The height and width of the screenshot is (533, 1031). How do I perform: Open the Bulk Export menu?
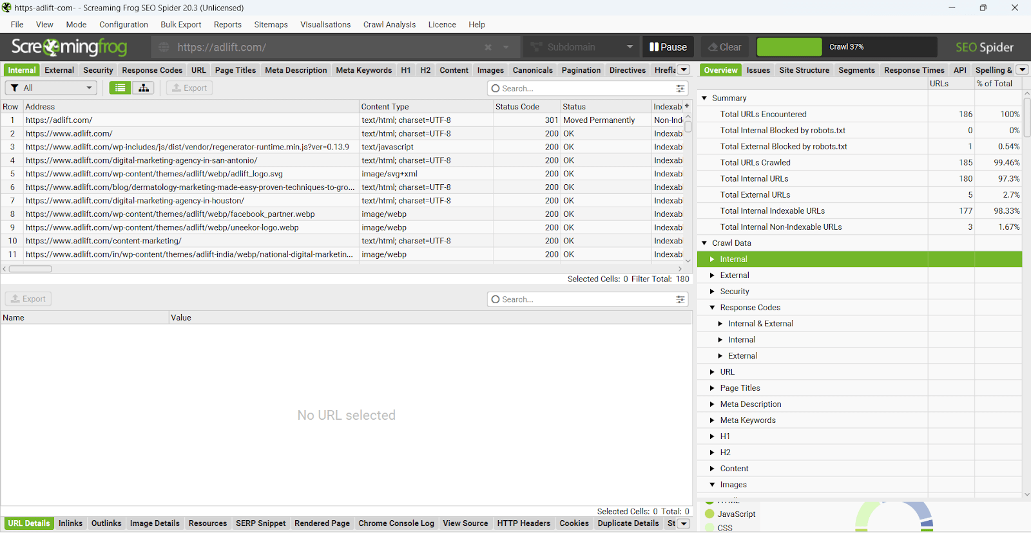180,24
